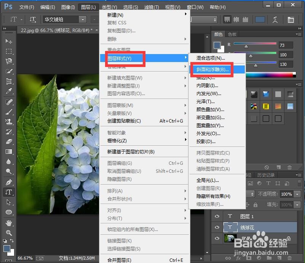
Task: Click 创建剪贴蒙版(C) menu entry
Action: click(144, 121)
